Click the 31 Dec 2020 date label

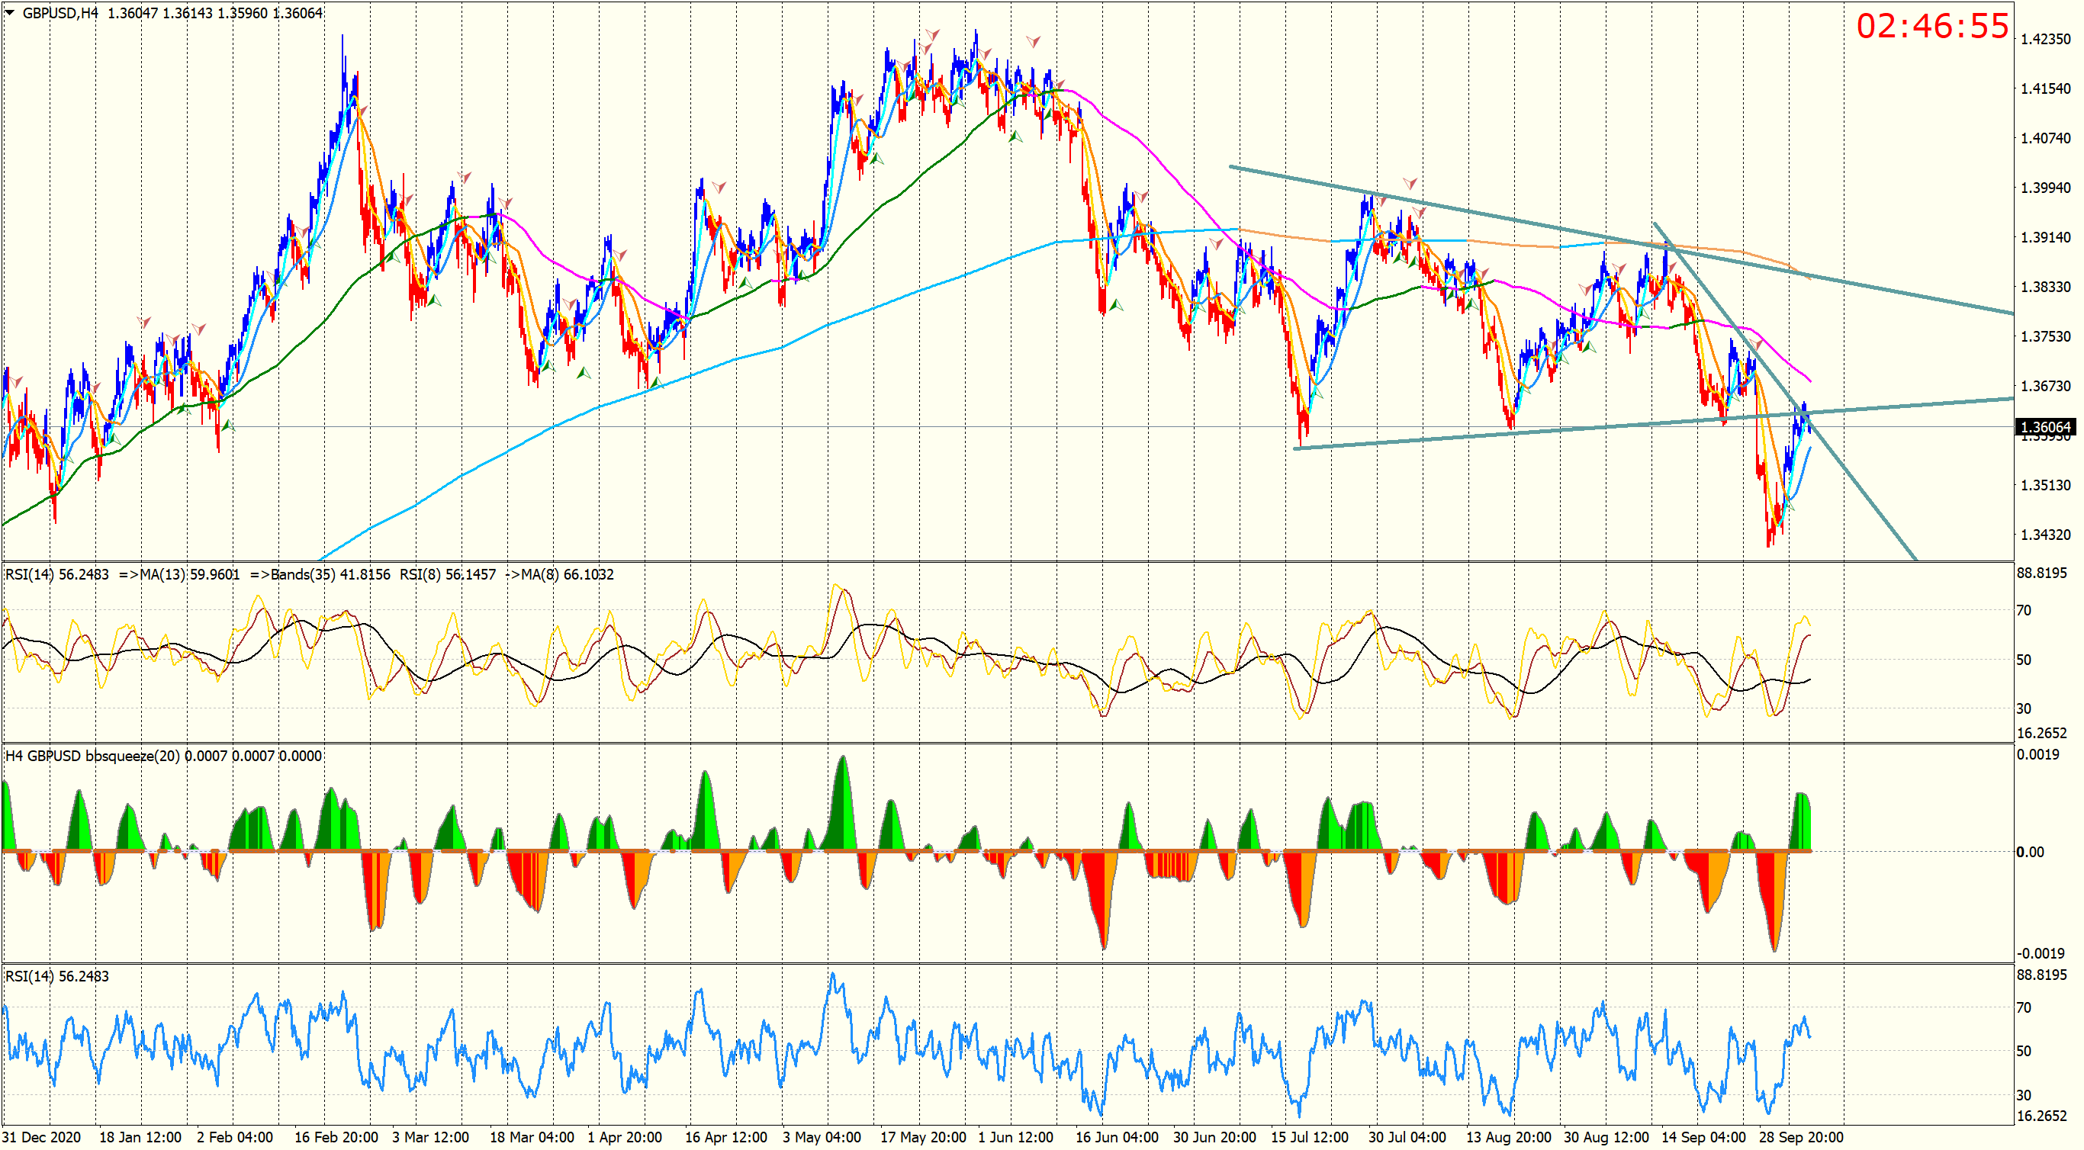coord(42,1137)
